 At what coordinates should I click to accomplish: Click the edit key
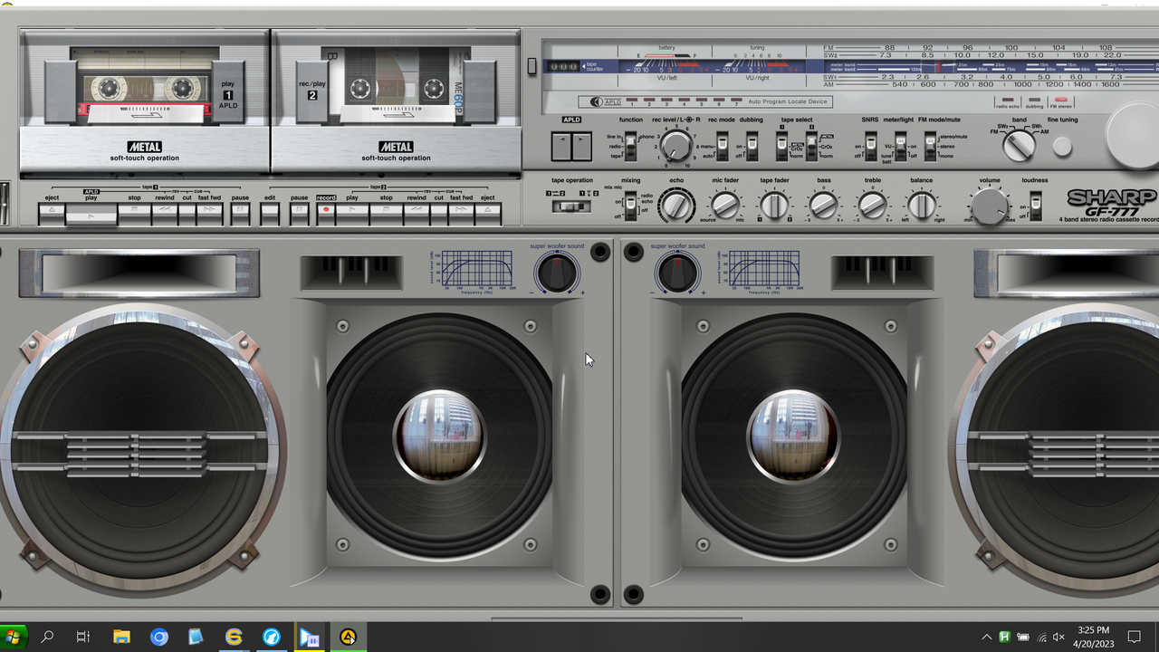(x=270, y=214)
